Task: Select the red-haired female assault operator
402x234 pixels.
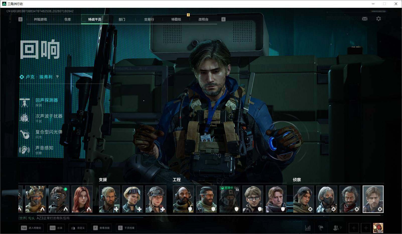Action: coord(82,199)
